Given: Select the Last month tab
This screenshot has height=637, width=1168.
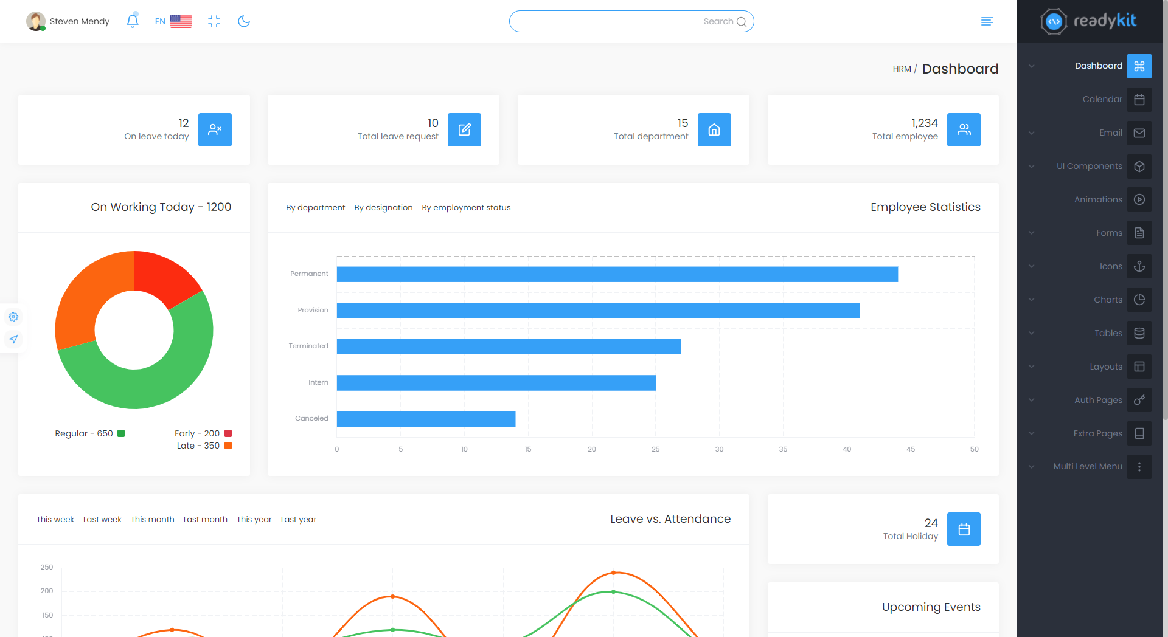Looking at the screenshot, I should tap(205, 520).
